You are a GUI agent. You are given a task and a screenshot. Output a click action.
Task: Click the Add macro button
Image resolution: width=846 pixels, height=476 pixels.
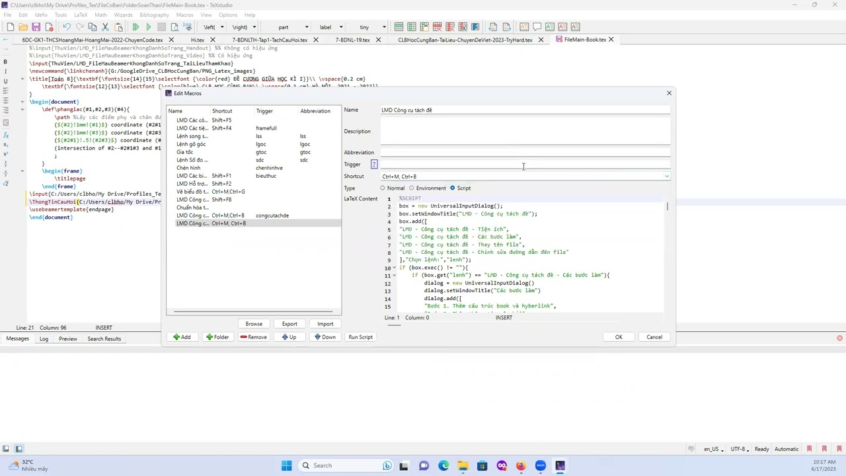[x=182, y=337]
